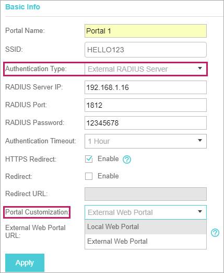Click the Basic Info section heading
This screenshot has width=224, height=273.
click(x=23, y=7)
